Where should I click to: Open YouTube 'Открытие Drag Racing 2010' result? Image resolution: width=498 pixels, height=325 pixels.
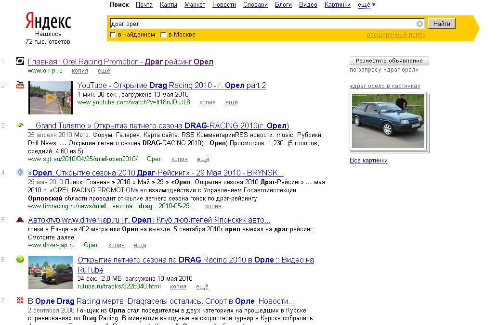[x=171, y=85]
